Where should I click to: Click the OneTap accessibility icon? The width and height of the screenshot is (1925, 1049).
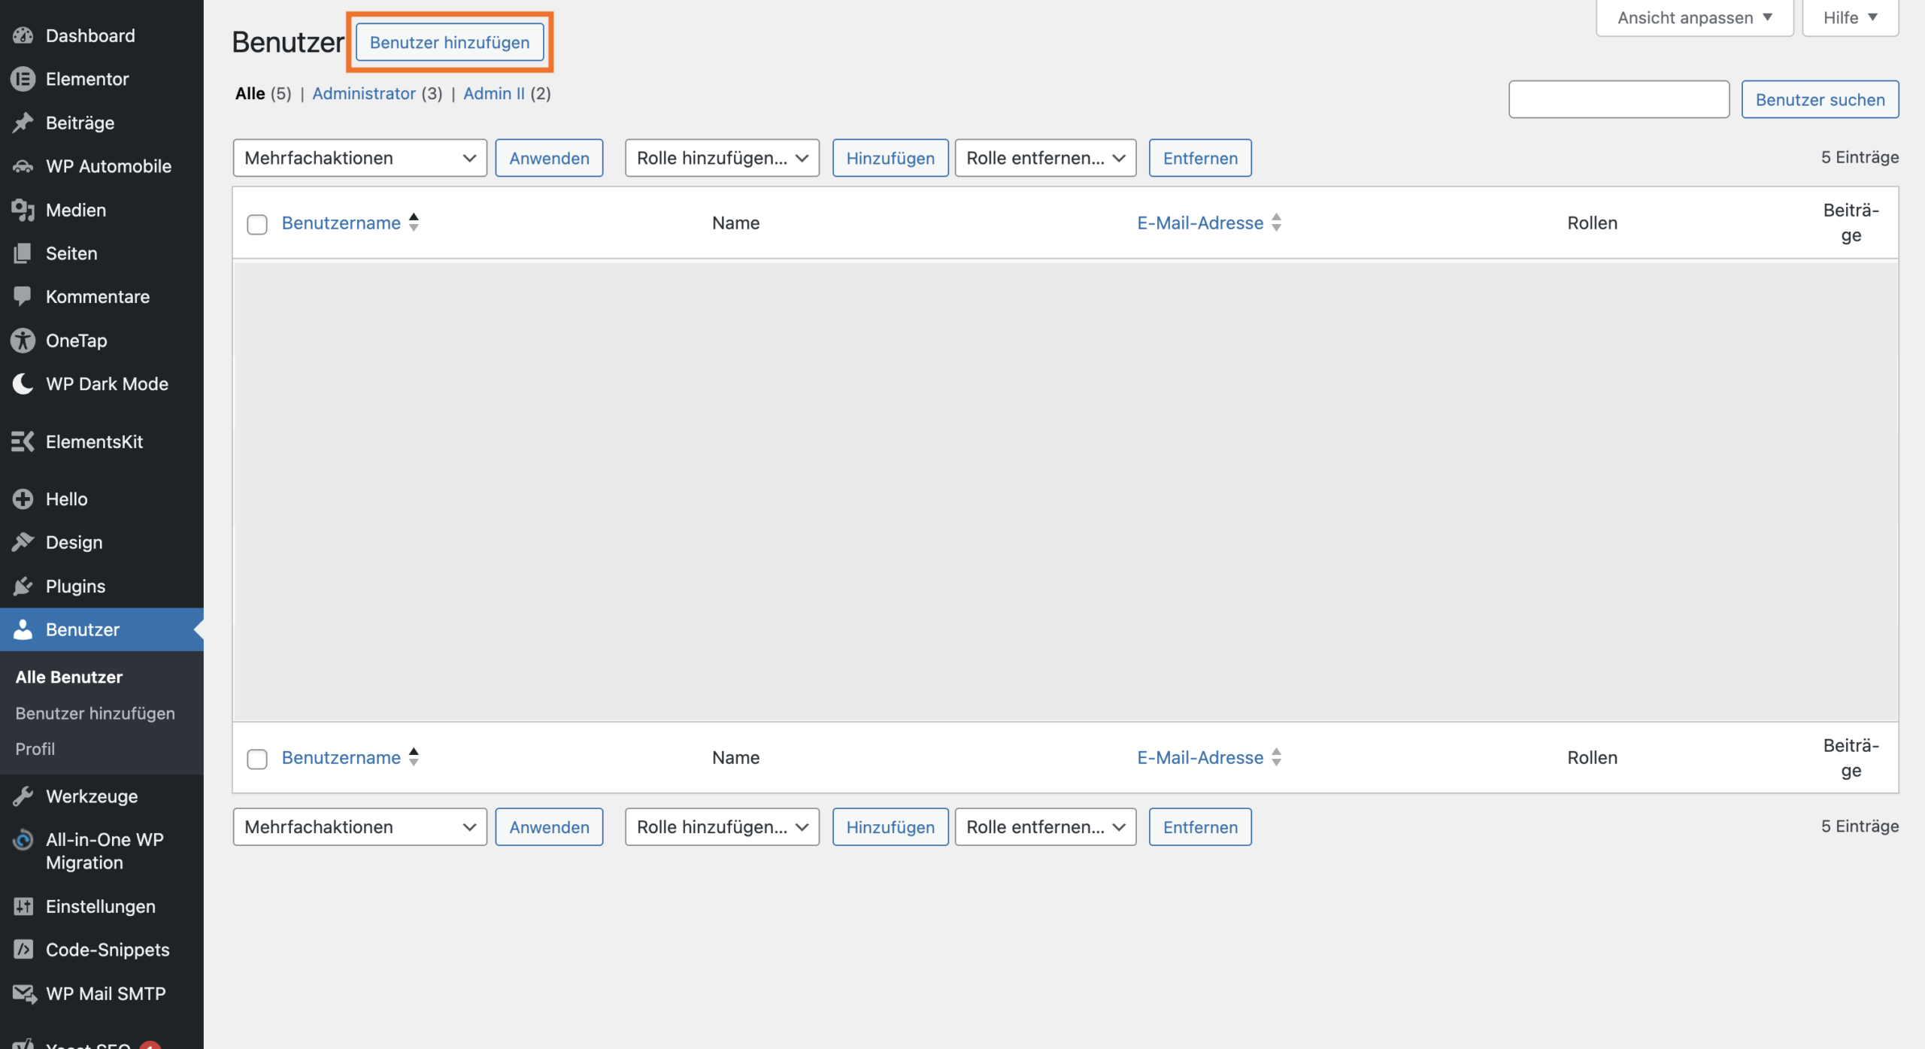point(23,341)
